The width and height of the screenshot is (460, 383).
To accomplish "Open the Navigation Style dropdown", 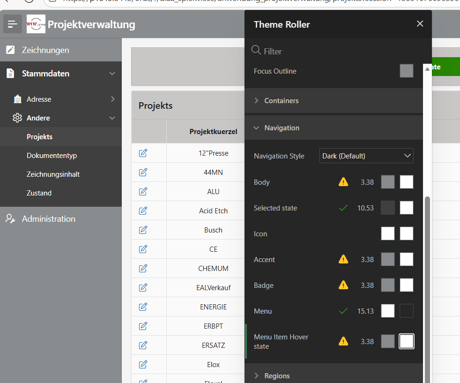I will (366, 156).
